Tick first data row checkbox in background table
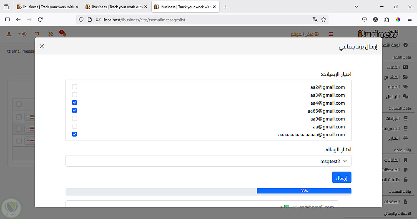 pos(19,117)
